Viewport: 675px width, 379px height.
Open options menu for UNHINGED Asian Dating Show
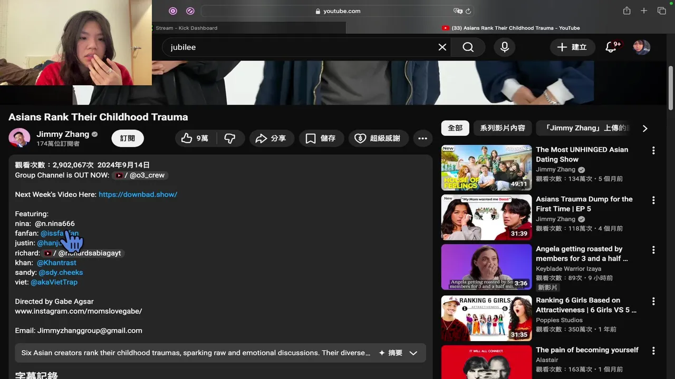pyautogui.click(x=653, y=151)
